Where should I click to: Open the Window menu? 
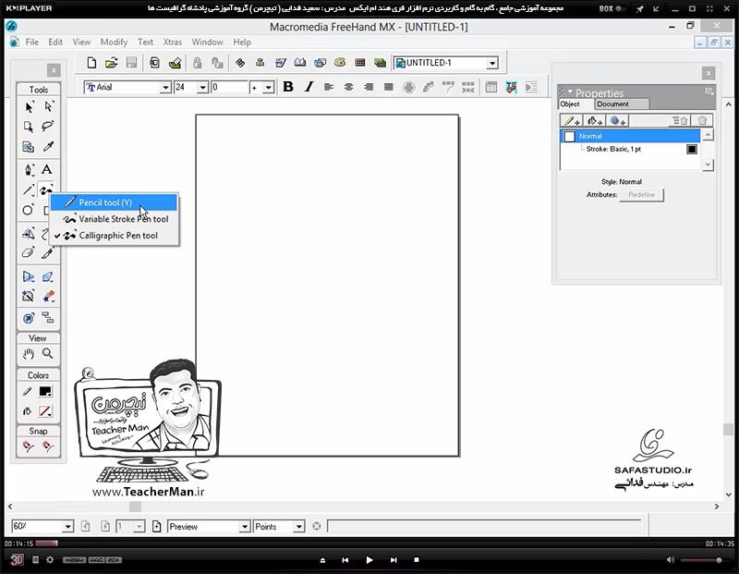pyautogui.click(x=207, y=42)
